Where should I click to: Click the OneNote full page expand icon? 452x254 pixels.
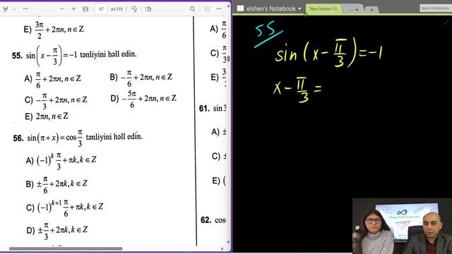446,22
